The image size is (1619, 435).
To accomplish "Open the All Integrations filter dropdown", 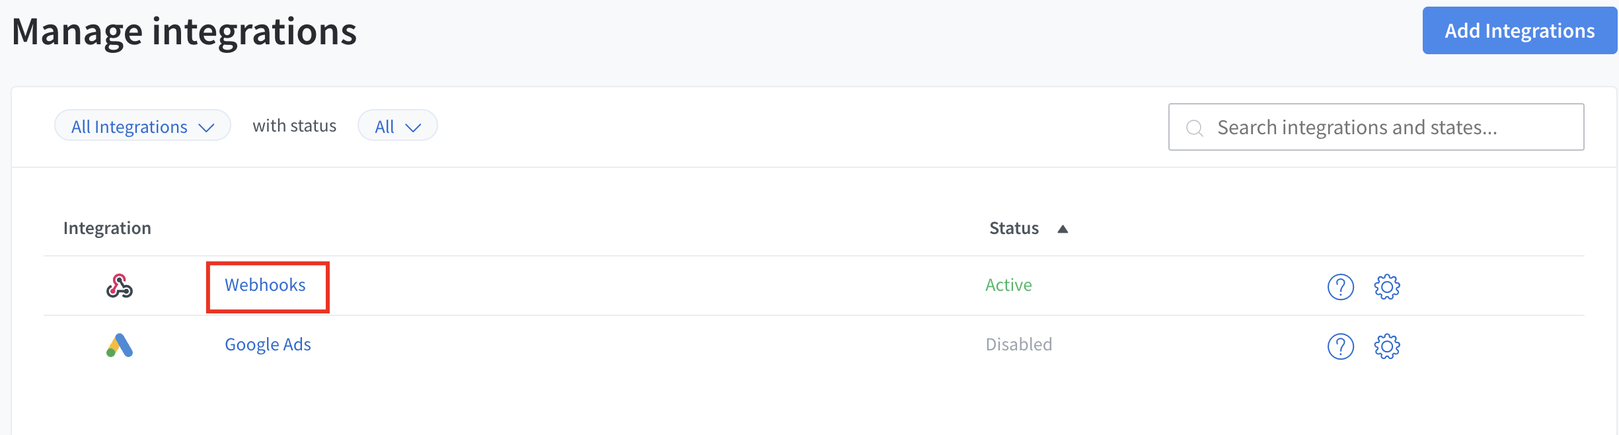I will click(142, 126).
